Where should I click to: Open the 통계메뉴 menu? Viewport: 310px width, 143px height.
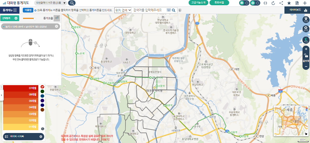coord(10,10)
